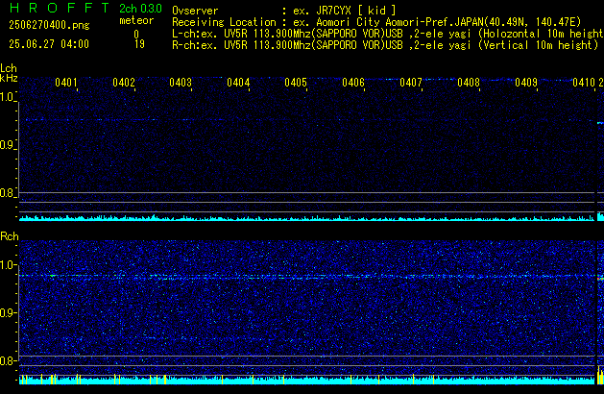
Task: Click the meteor label
Action: click(x=136, y=20)
